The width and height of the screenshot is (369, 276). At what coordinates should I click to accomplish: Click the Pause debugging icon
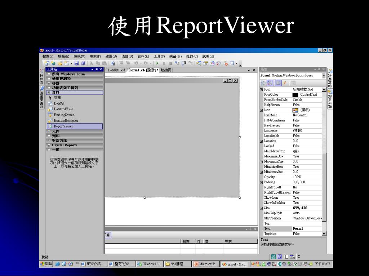point(164,63)
